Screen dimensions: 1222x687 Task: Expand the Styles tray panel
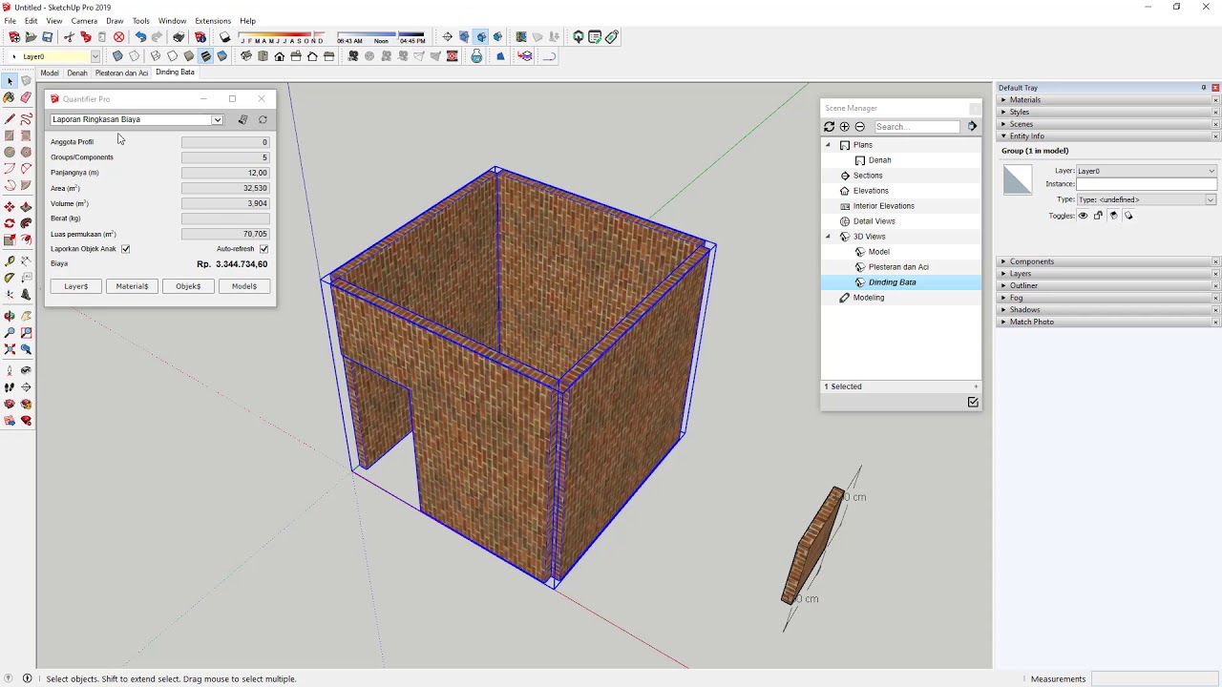[1106, 112]
